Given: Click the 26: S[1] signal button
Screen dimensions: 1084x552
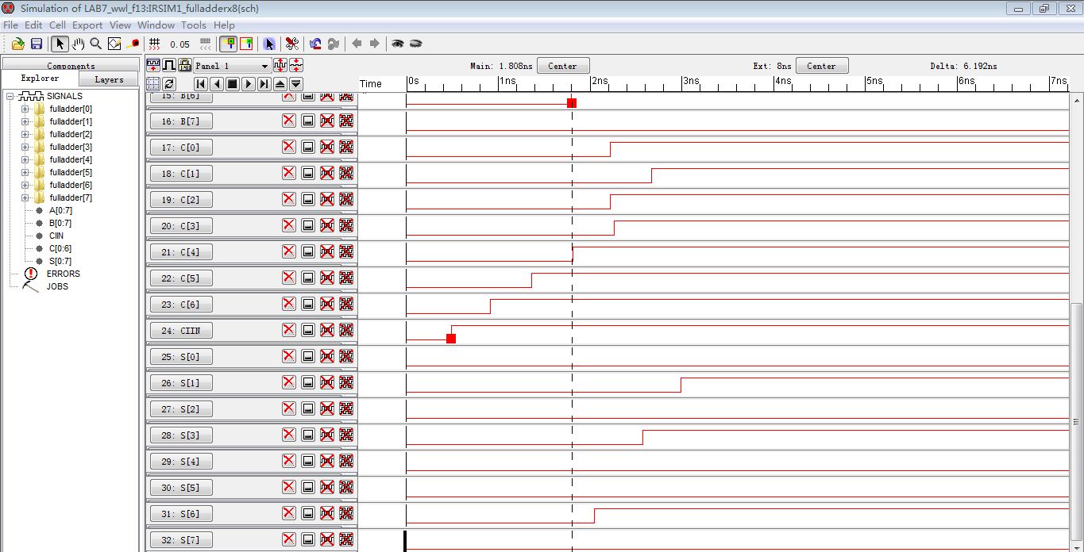Looking at the screenshot, I should [181, 383].
